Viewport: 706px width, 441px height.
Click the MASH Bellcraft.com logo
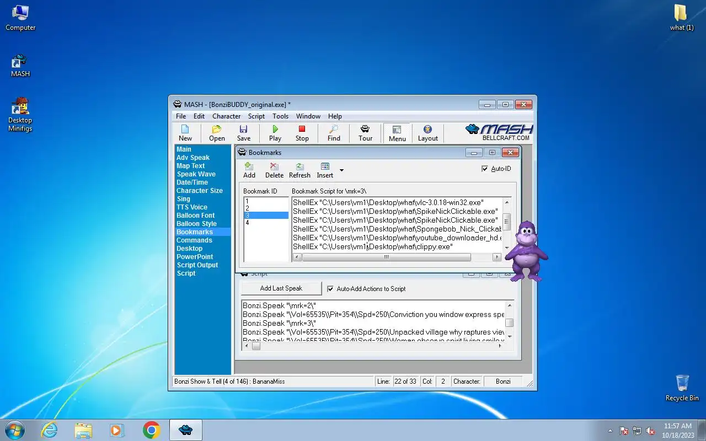[x=499, y=132]
